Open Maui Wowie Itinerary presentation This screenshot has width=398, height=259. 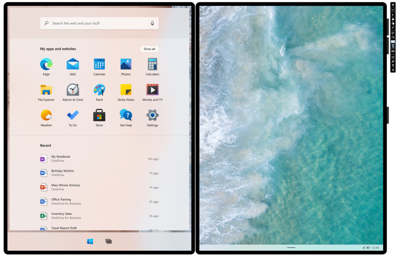click(x=99, y=187)
